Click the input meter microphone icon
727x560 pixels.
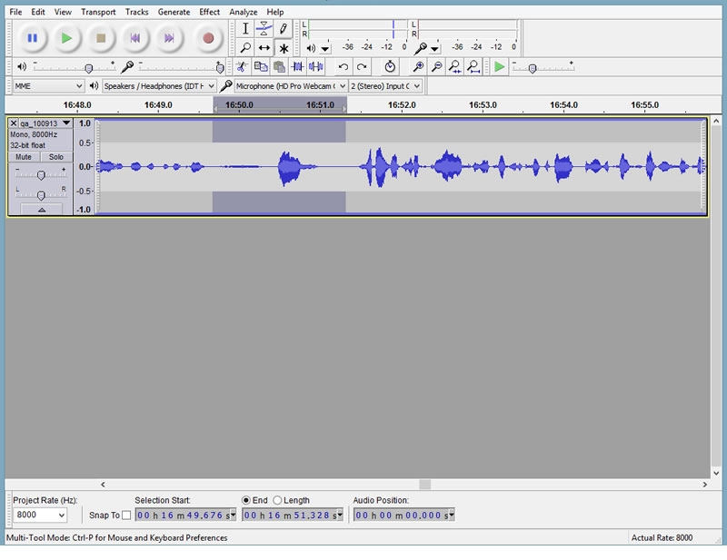pyautogui.click(x=420, y=48)
